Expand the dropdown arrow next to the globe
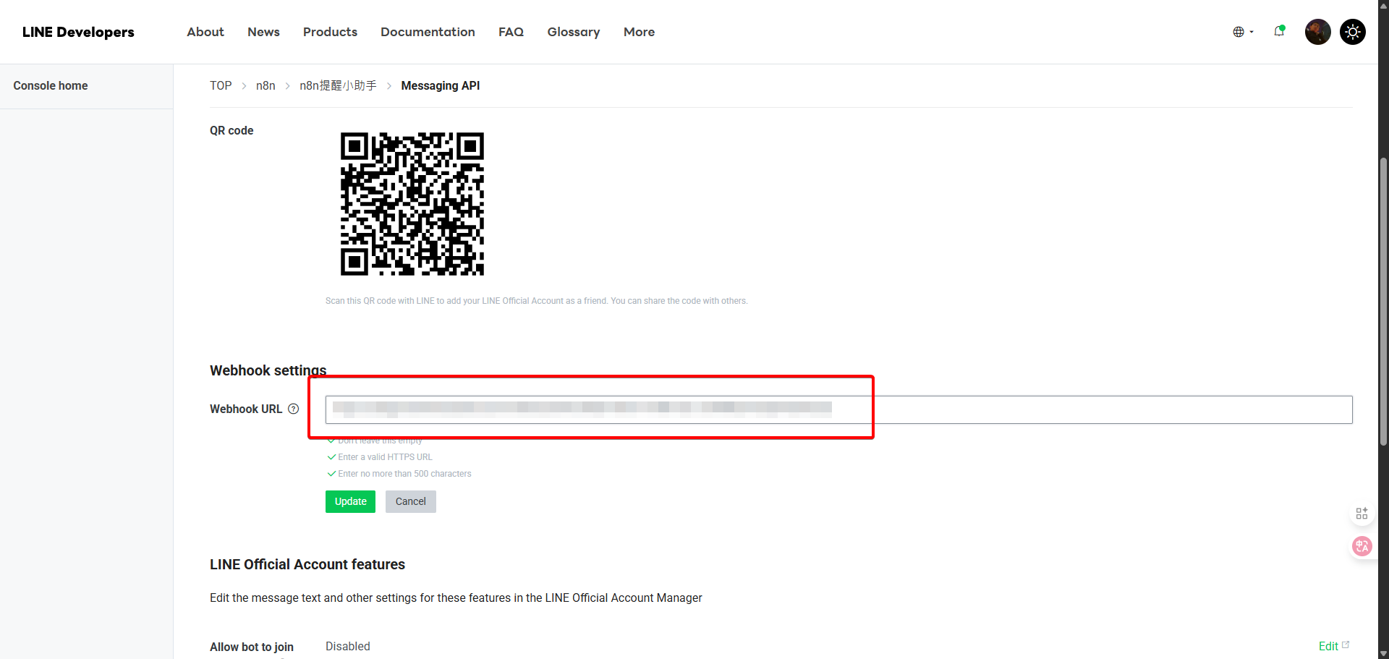The image size is (1389, 659). (1252, 32)
